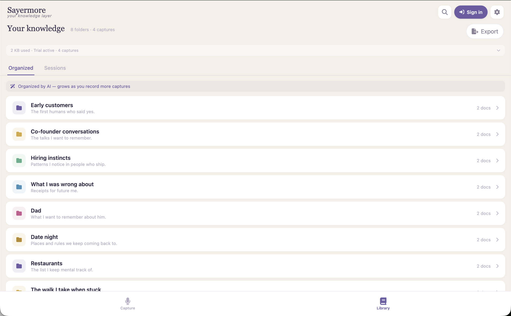Click 'The first humans who said yes.' description

pyautogui.click(x=63, y=111)
